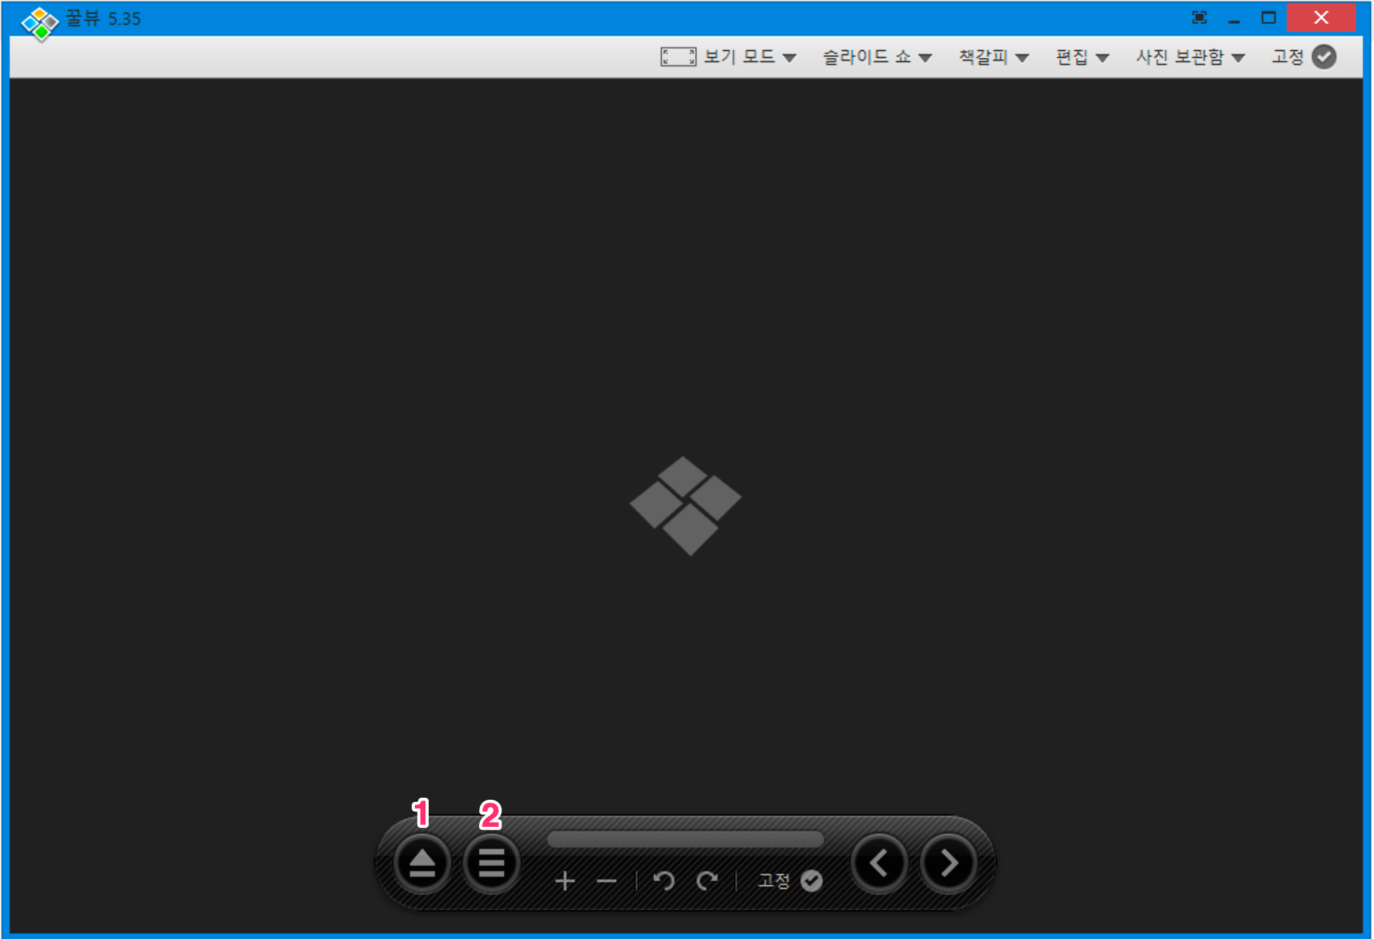This screenshot has height=939, width=1374.
Task: Rotate image counterclockwise
Action: 663,881
